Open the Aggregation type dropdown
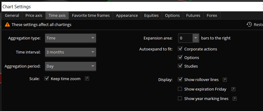The height and width of the screenshot is (111, 263). (x=70, y=38)
